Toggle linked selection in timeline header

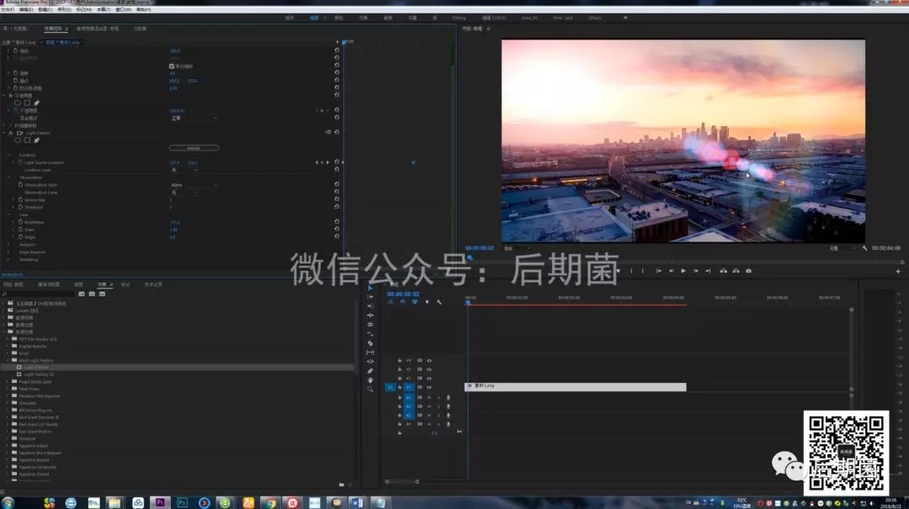tap(414, 302)
